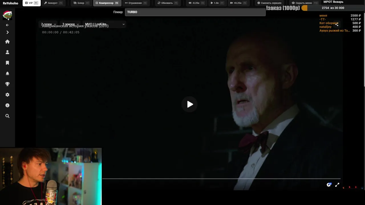Open the profile icon in sidebar
Viewport: 365px width, 205px height.
coord(7,52)
